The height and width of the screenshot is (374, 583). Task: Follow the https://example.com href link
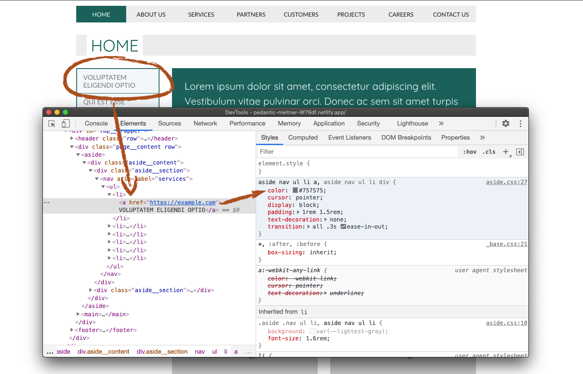click(x=182, y=202)
